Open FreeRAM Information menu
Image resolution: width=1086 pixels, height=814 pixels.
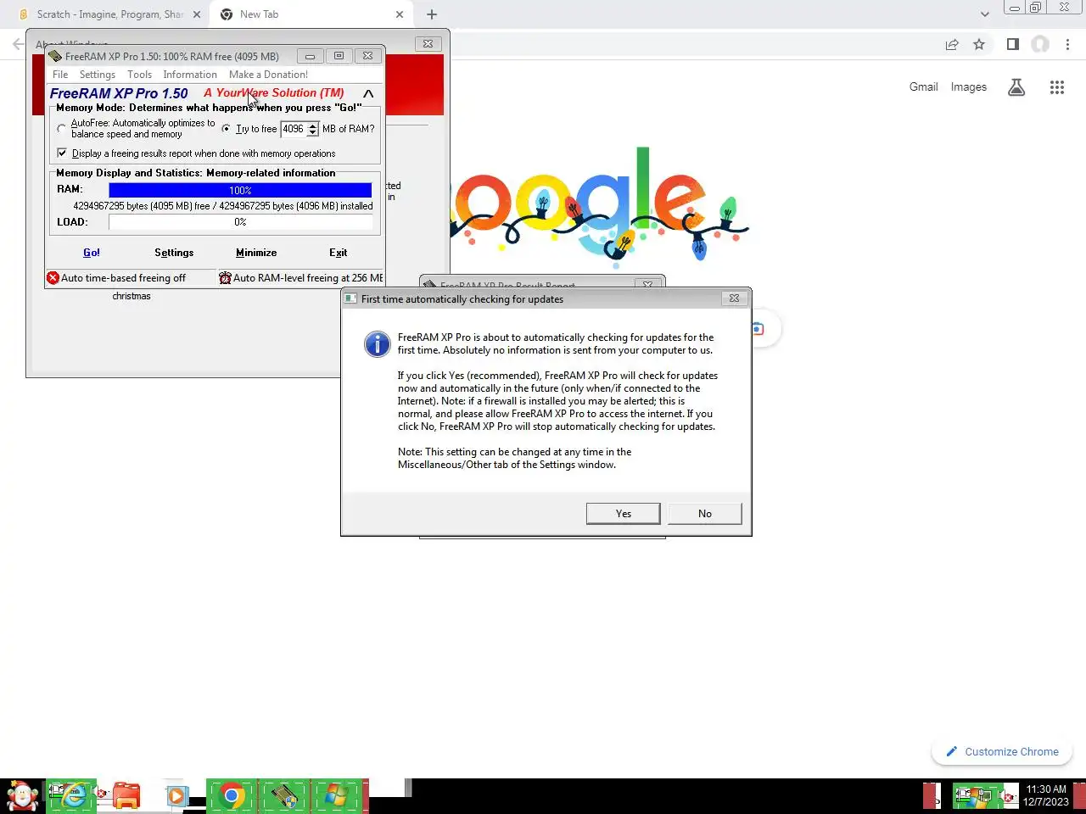point(190,75)
